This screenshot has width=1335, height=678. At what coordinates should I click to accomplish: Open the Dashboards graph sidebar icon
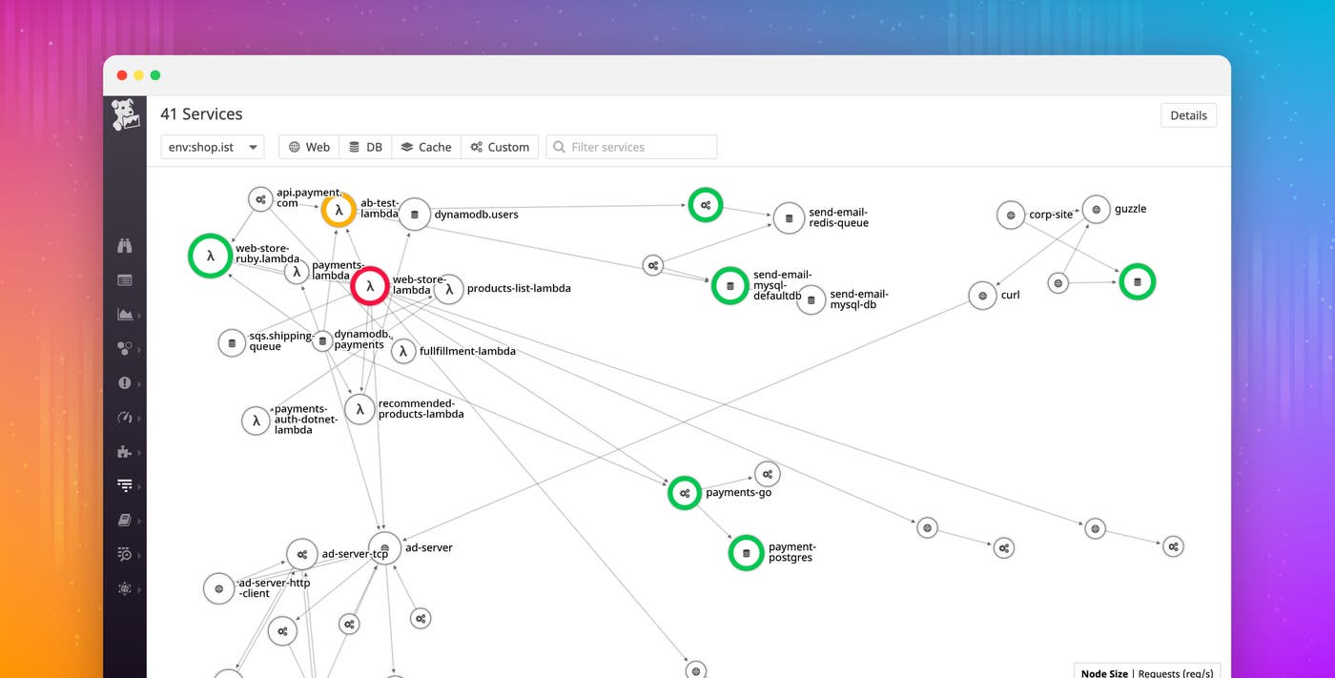[125, 314]
